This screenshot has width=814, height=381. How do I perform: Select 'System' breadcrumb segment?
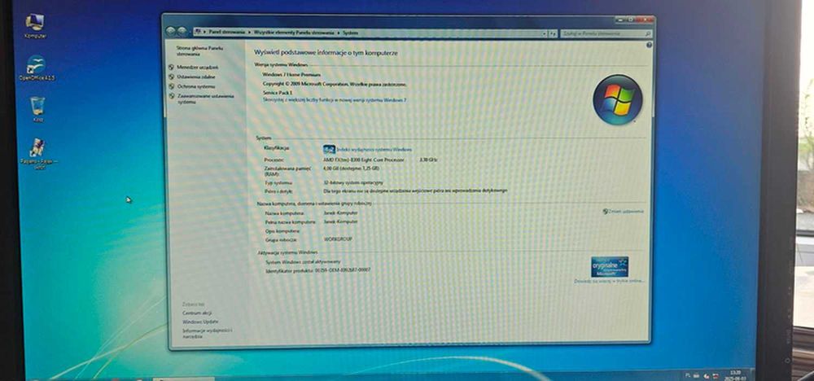coord(350,33)
